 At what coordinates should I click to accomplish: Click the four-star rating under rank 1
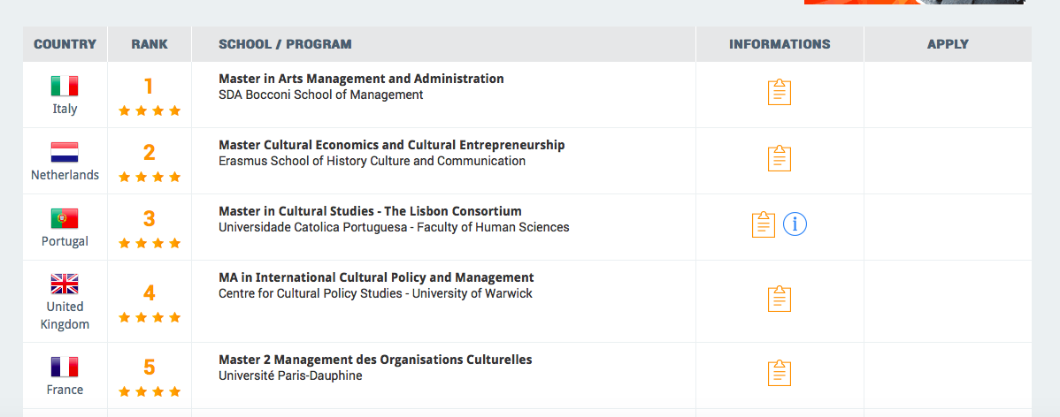[x=150, y=110]
